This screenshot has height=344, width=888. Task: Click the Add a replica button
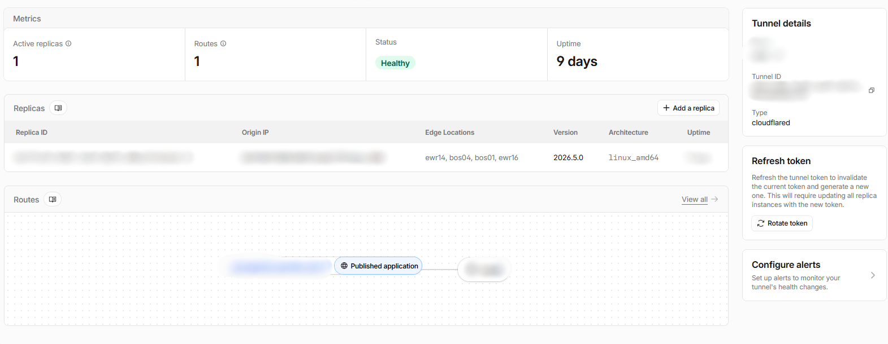click(688, 108)
